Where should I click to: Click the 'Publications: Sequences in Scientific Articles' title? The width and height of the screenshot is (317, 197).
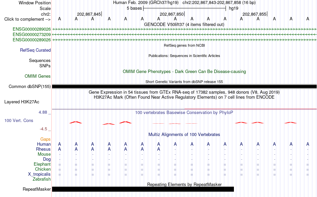click(x=184, y=56)
